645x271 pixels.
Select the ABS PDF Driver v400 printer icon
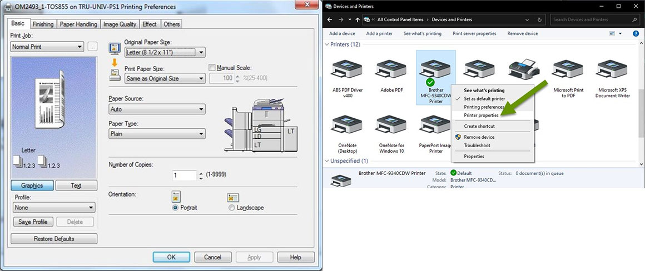[x=347, y=68]
